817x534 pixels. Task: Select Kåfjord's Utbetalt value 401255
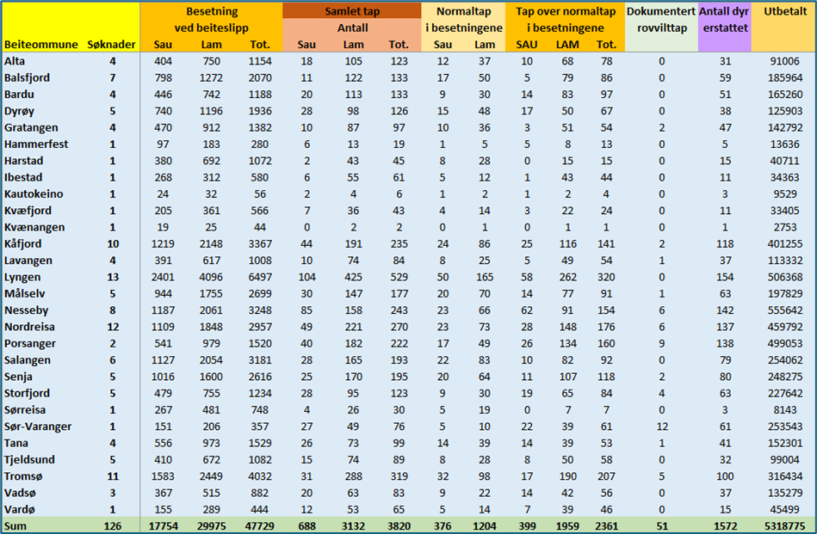point(783,244)
